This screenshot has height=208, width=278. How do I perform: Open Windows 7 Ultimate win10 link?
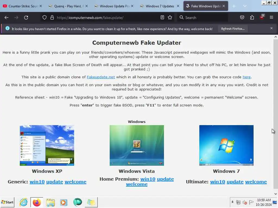coord(217,182)
